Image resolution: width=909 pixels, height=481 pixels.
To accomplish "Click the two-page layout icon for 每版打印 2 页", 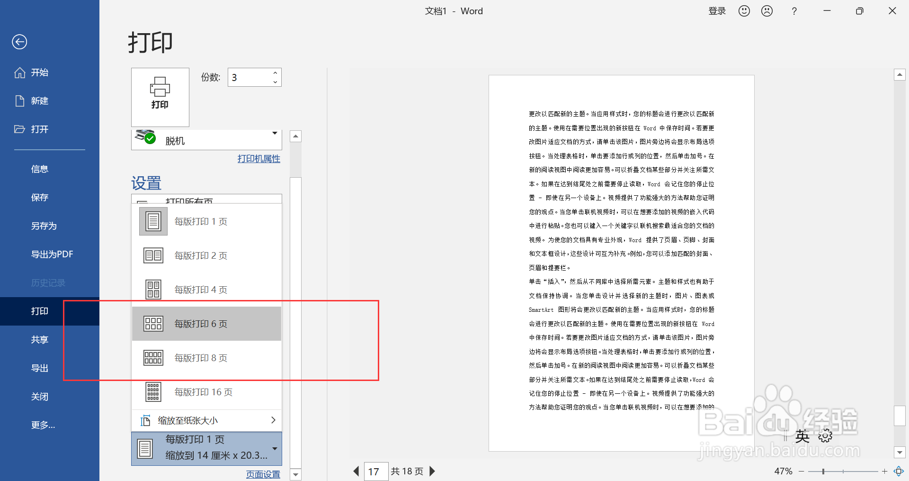I will pyautogui.click(x=153, y=255).
